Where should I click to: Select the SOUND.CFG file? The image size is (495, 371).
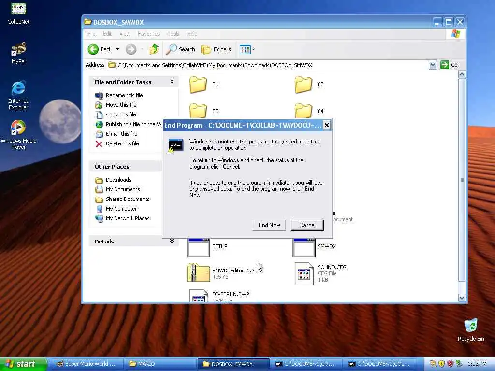click(x=320, y=273)
